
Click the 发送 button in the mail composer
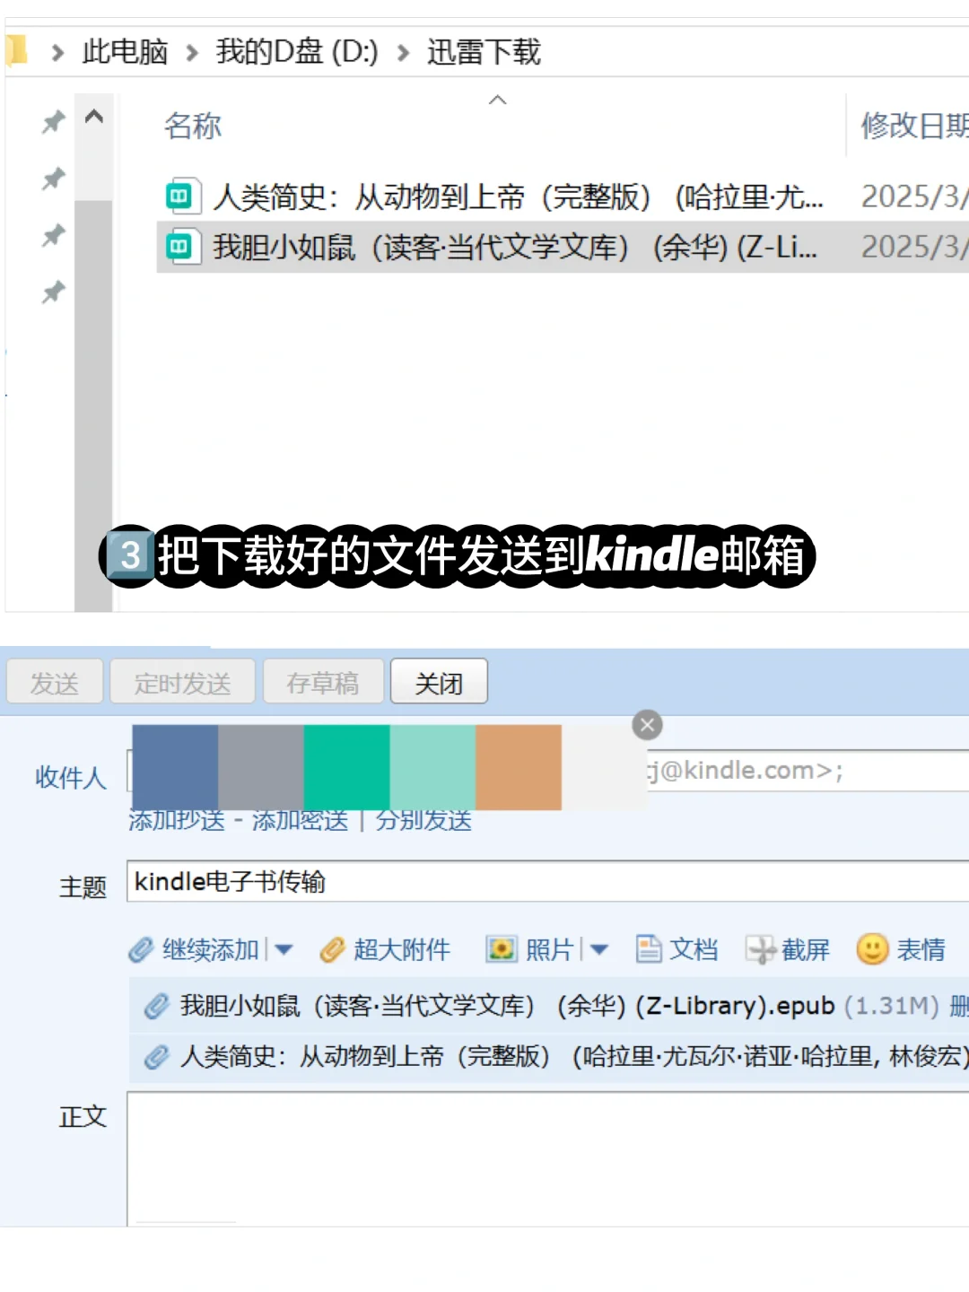[55, 683]
